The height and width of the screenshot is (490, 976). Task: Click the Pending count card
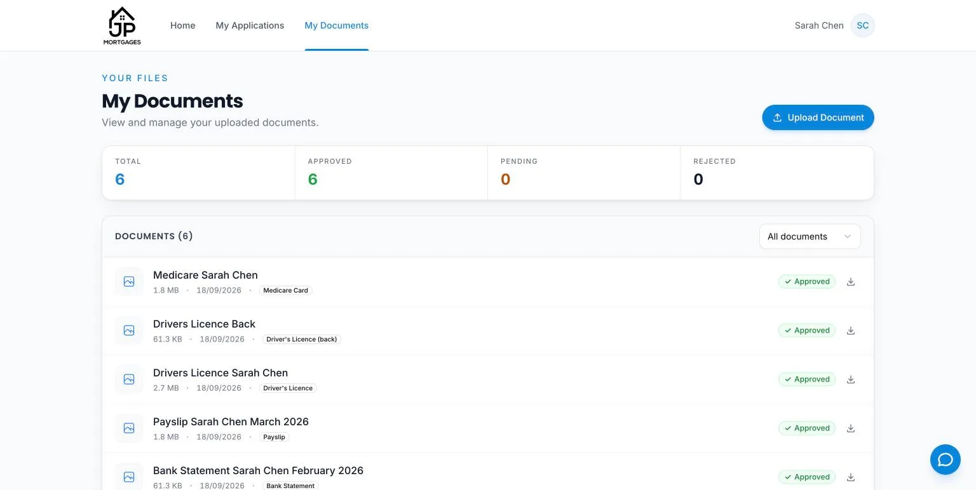tap(584, 173)
